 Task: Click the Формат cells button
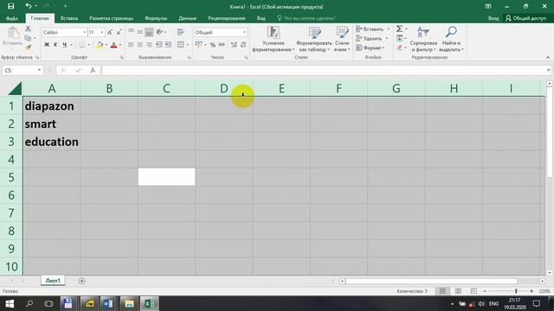click(370, 48)
